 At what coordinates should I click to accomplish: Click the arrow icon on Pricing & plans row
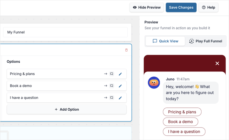pos(106,74)
